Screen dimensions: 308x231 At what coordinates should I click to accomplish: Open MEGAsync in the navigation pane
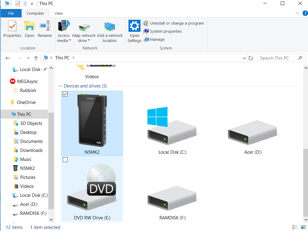(x=24, y=81)
